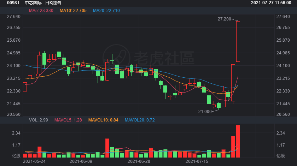Jump to the 2021-05-24 date marker
The width and height of the screenshot is (297, 166).
(34, 161)
